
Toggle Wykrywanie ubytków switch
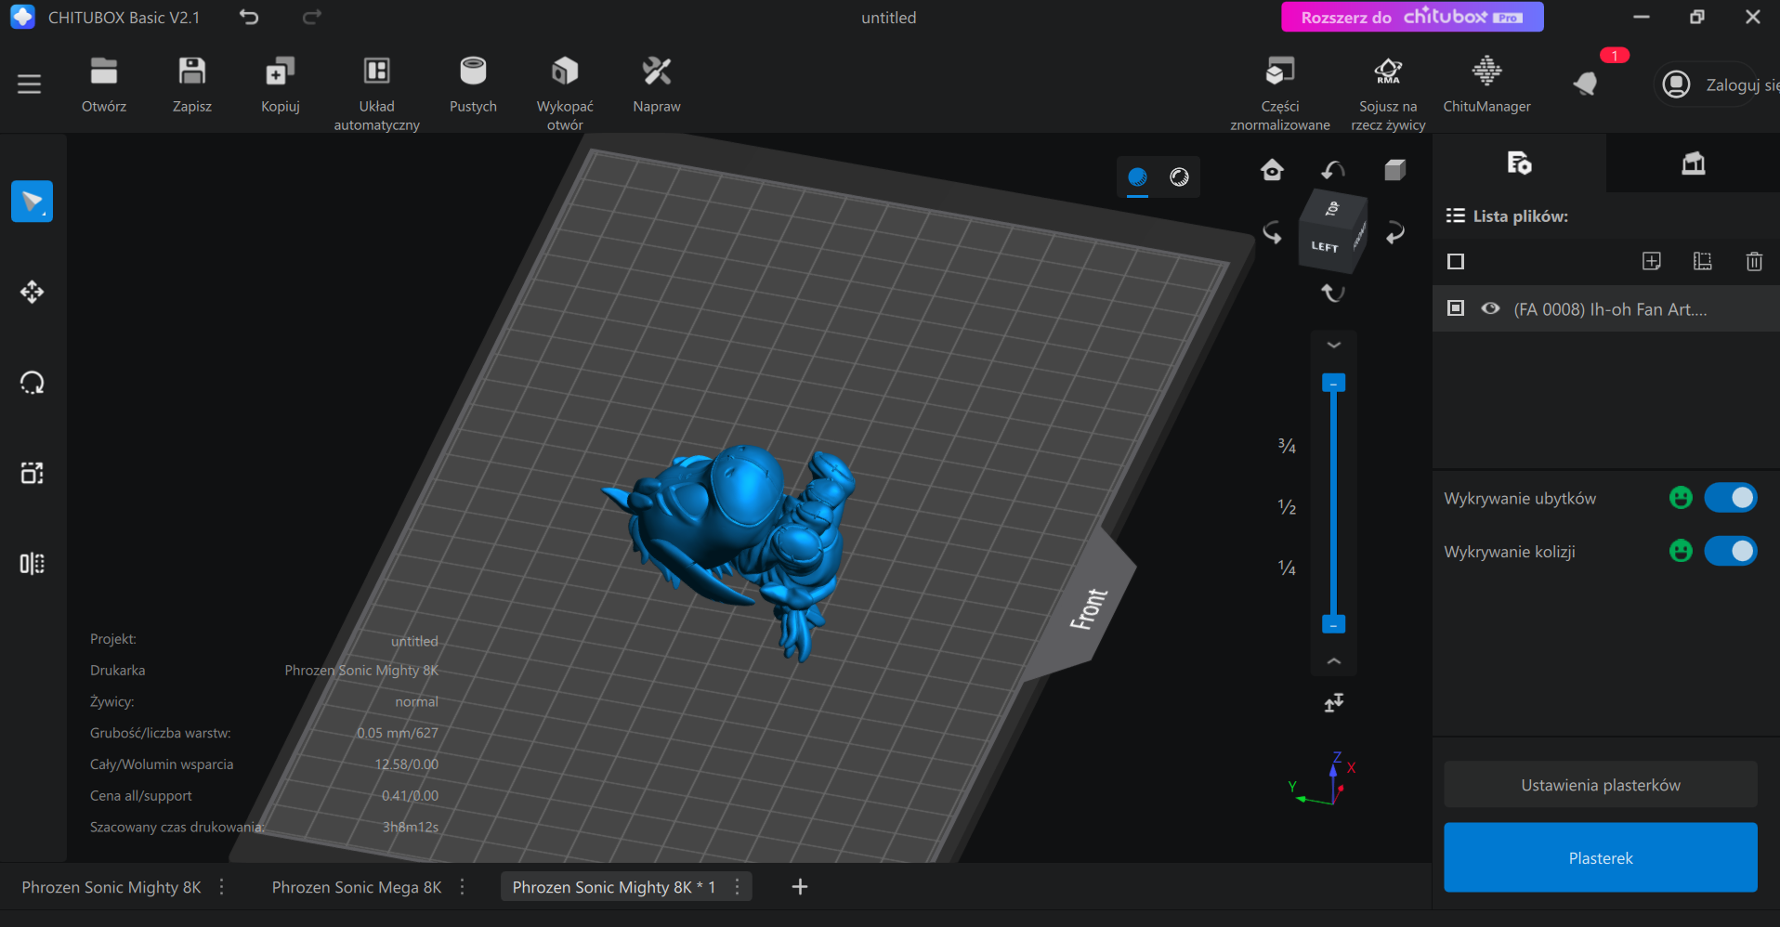(x=1730, y=498)
